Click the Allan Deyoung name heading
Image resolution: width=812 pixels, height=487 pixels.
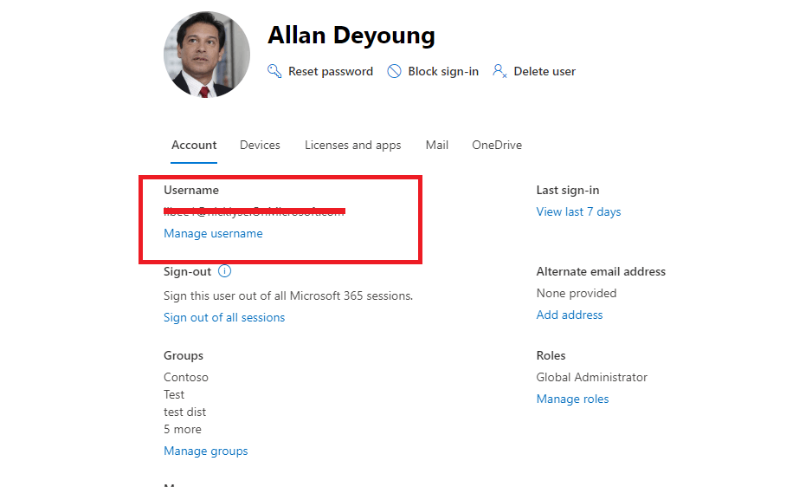click(x=351, y=36)
